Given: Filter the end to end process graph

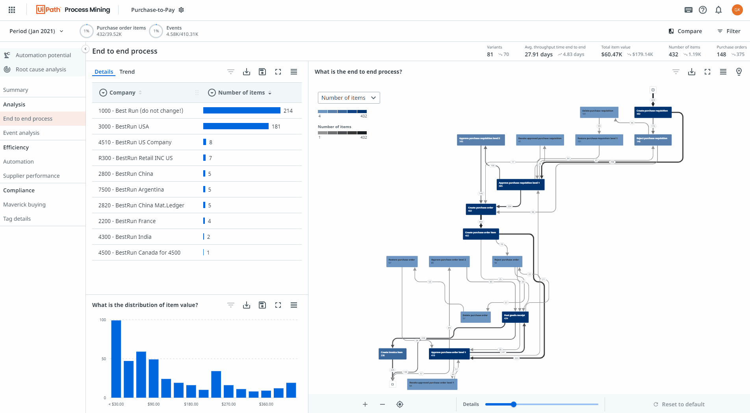Looking at the screenshot, I should [x=676, y=72].
